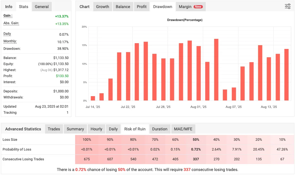This screenshot has height=175, width=295.
Task: Open the chart settings sliders icon
Action: 287,6
